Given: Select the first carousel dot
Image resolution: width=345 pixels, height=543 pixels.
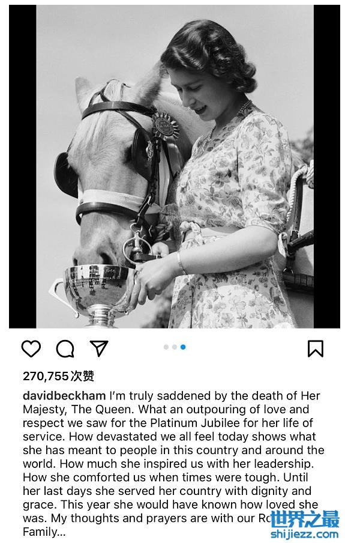Looking at the screenshot, I should point(166,347).
